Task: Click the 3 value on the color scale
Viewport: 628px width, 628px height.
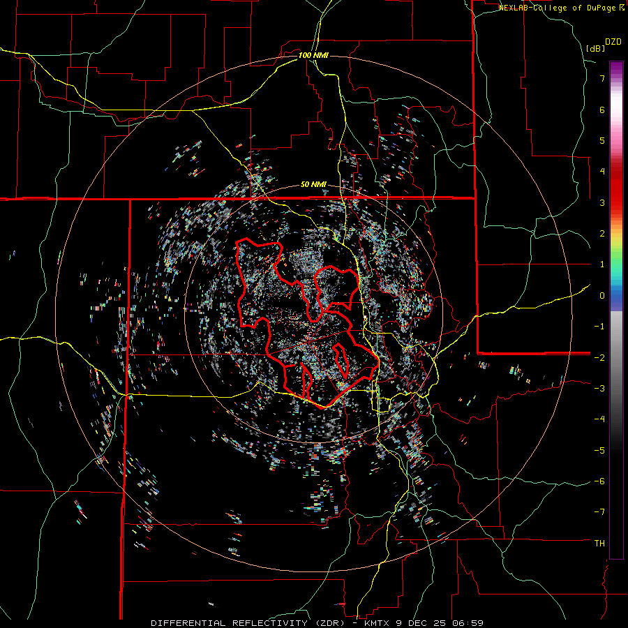Action: [x=602, y=202]
